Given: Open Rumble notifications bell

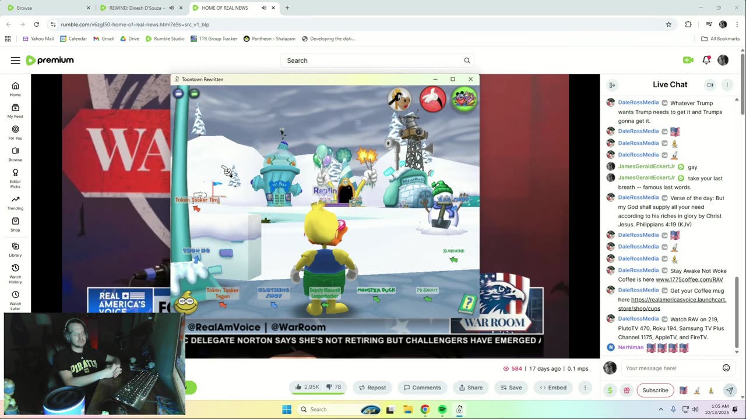Looking at the screenshot, I should tap(706, 60).
